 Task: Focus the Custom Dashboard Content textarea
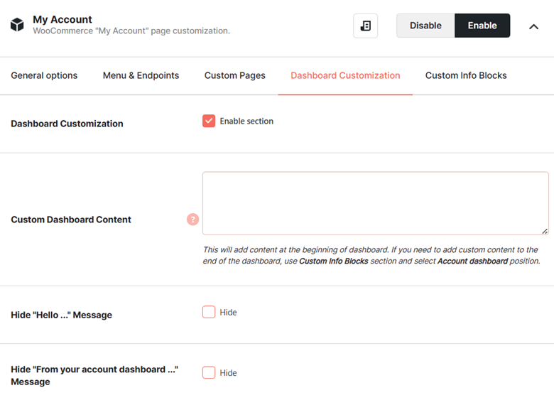coord(375,203)
